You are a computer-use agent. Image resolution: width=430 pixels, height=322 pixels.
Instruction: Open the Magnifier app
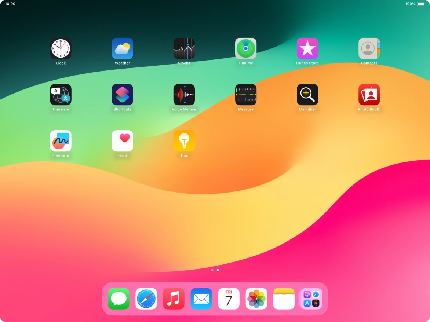pyautogui.click(x=307, y=95)
